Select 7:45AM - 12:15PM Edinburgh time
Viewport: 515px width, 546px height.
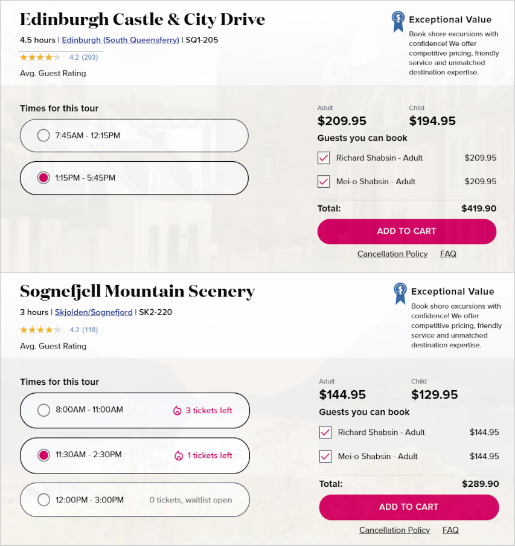[43, 135]
